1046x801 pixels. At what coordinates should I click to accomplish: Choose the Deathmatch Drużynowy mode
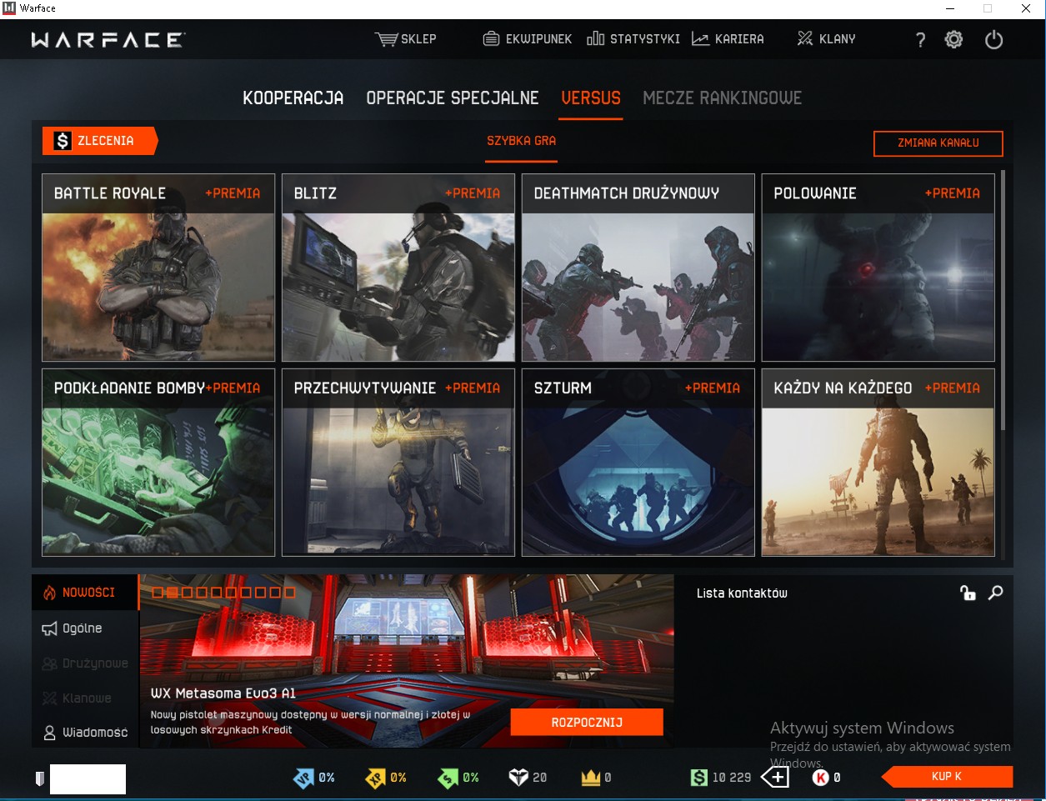638,268
